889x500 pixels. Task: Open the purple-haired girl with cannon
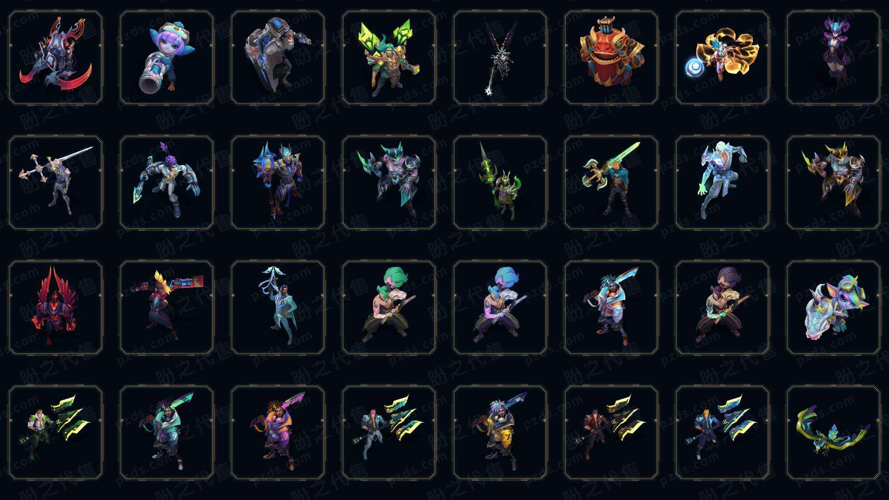pyautogui.click(x=167, y=58)
